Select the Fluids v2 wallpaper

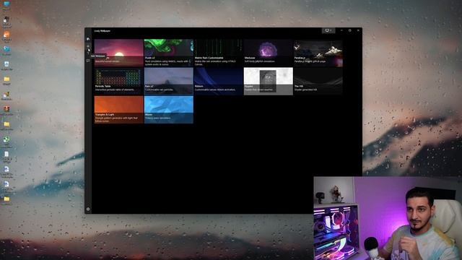[x=168, y=53]
